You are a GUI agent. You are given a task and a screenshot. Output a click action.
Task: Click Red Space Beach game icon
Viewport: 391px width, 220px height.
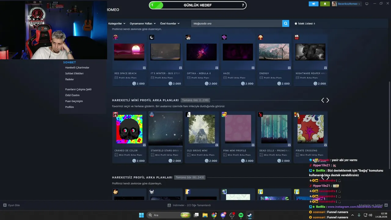pyautogui.click(x=115, y=37)
